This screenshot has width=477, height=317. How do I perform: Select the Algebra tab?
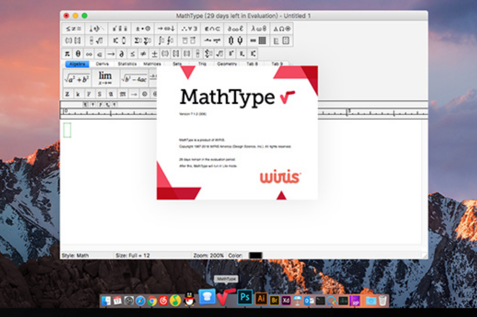click(77, 64)
